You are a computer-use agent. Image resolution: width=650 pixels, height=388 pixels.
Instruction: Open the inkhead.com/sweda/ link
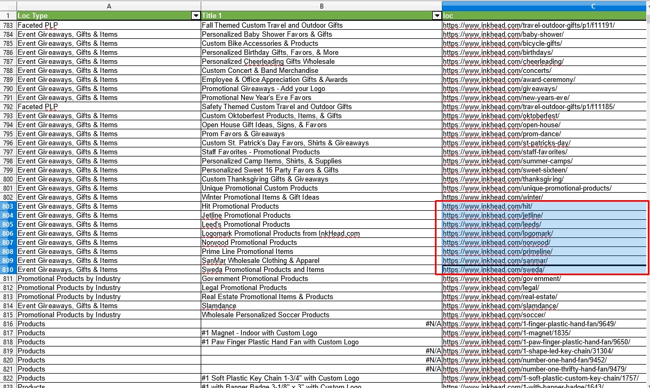[493, 270]
